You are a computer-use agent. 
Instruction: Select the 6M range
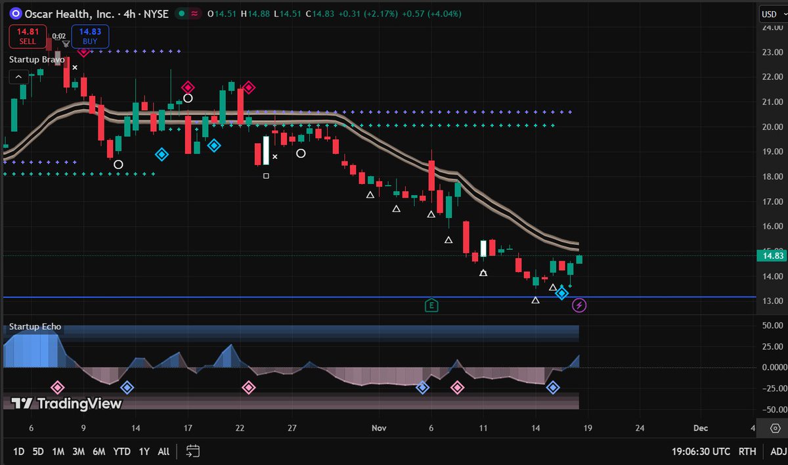pyautogui.click(x=98, y=451)
